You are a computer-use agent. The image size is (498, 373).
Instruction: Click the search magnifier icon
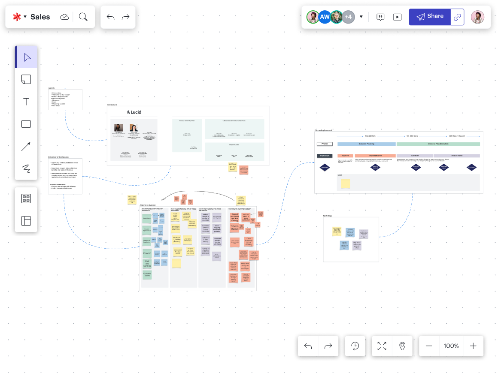click(x=83, y=17)
